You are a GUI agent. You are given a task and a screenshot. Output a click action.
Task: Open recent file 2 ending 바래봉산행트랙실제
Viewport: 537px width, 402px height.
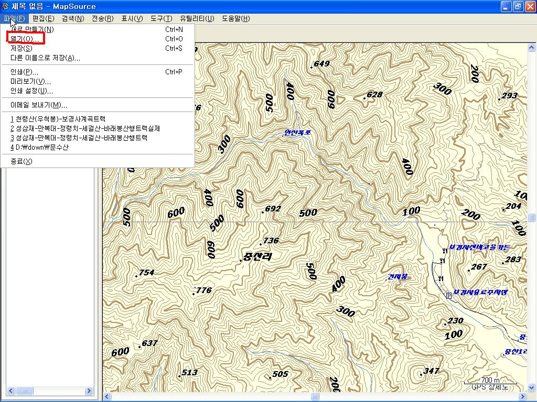(x=98, y=129)
